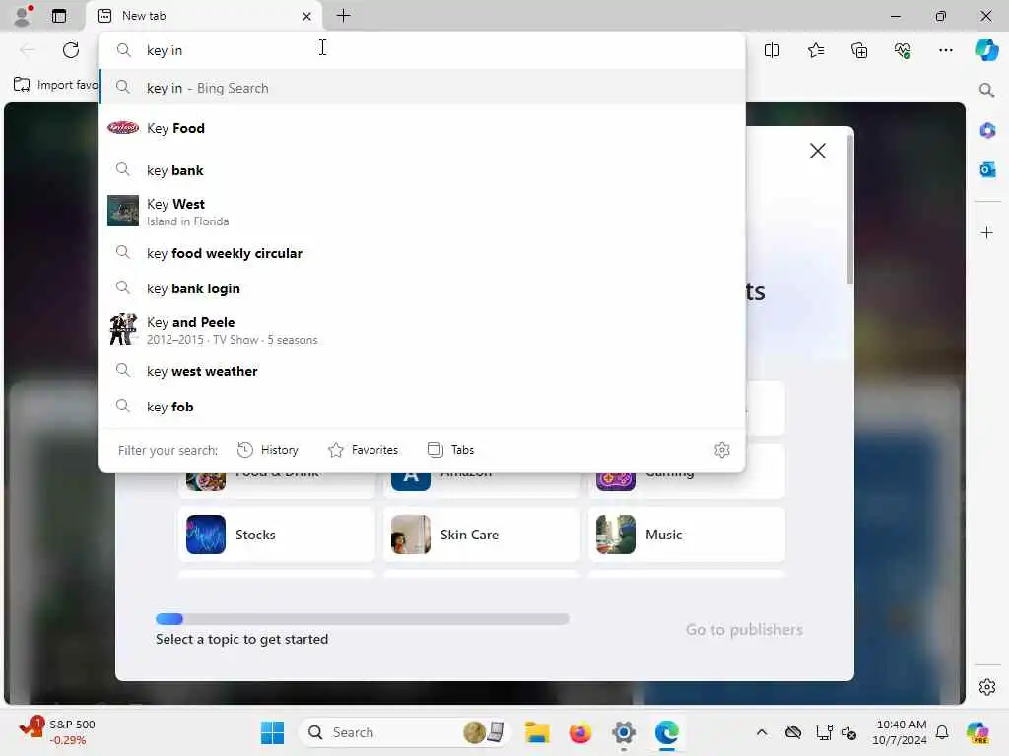Image resolution: width=1009 pixels, height=756 pixels.
Task: Toggle split screen view
Action: (x=772, y=50)
